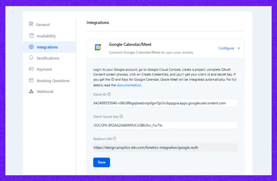Click the Configure link
Image resolution: width=277 pixels, height=181 pixels.
coord(226,48)
